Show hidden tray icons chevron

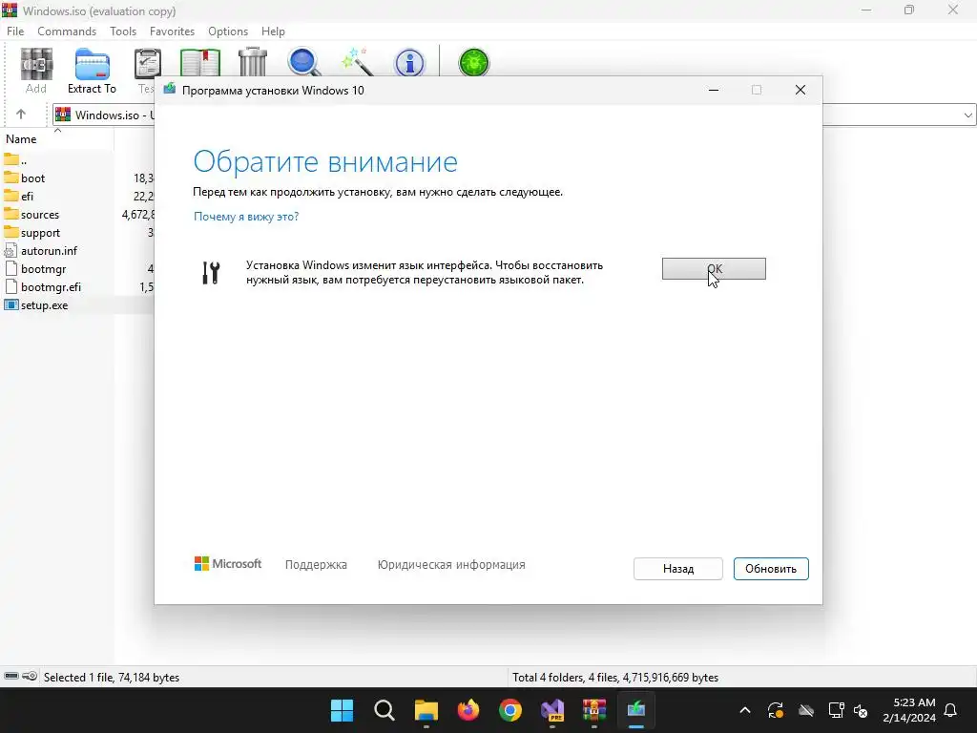pyautogui.click(x=744, y=710)
